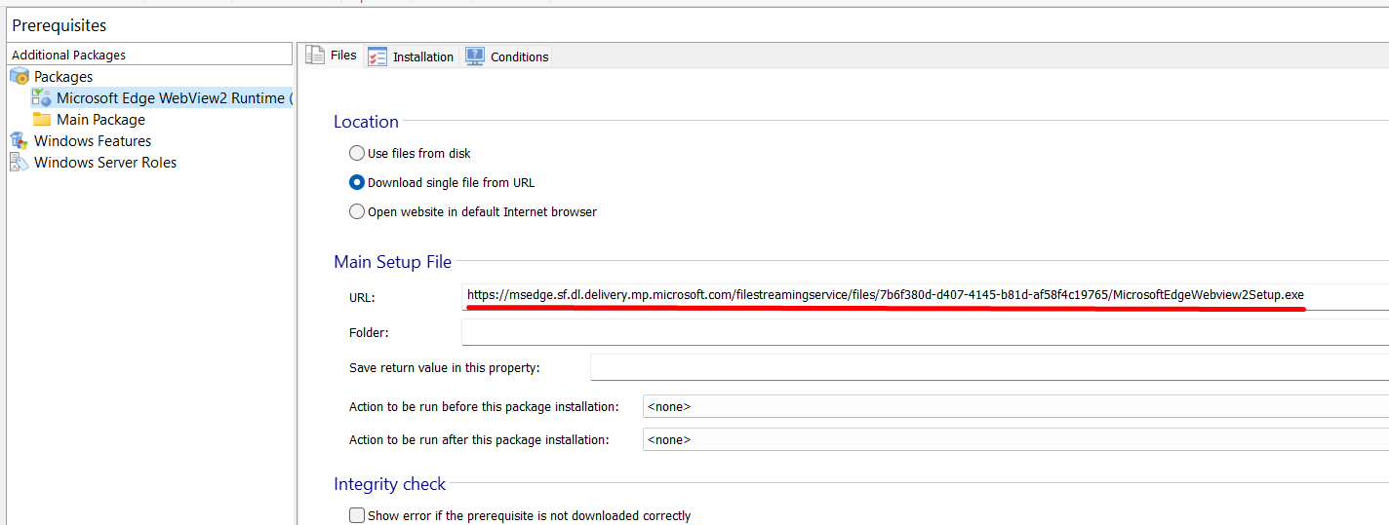
Task: Click the Packages node icon
Action: point(20,77)
